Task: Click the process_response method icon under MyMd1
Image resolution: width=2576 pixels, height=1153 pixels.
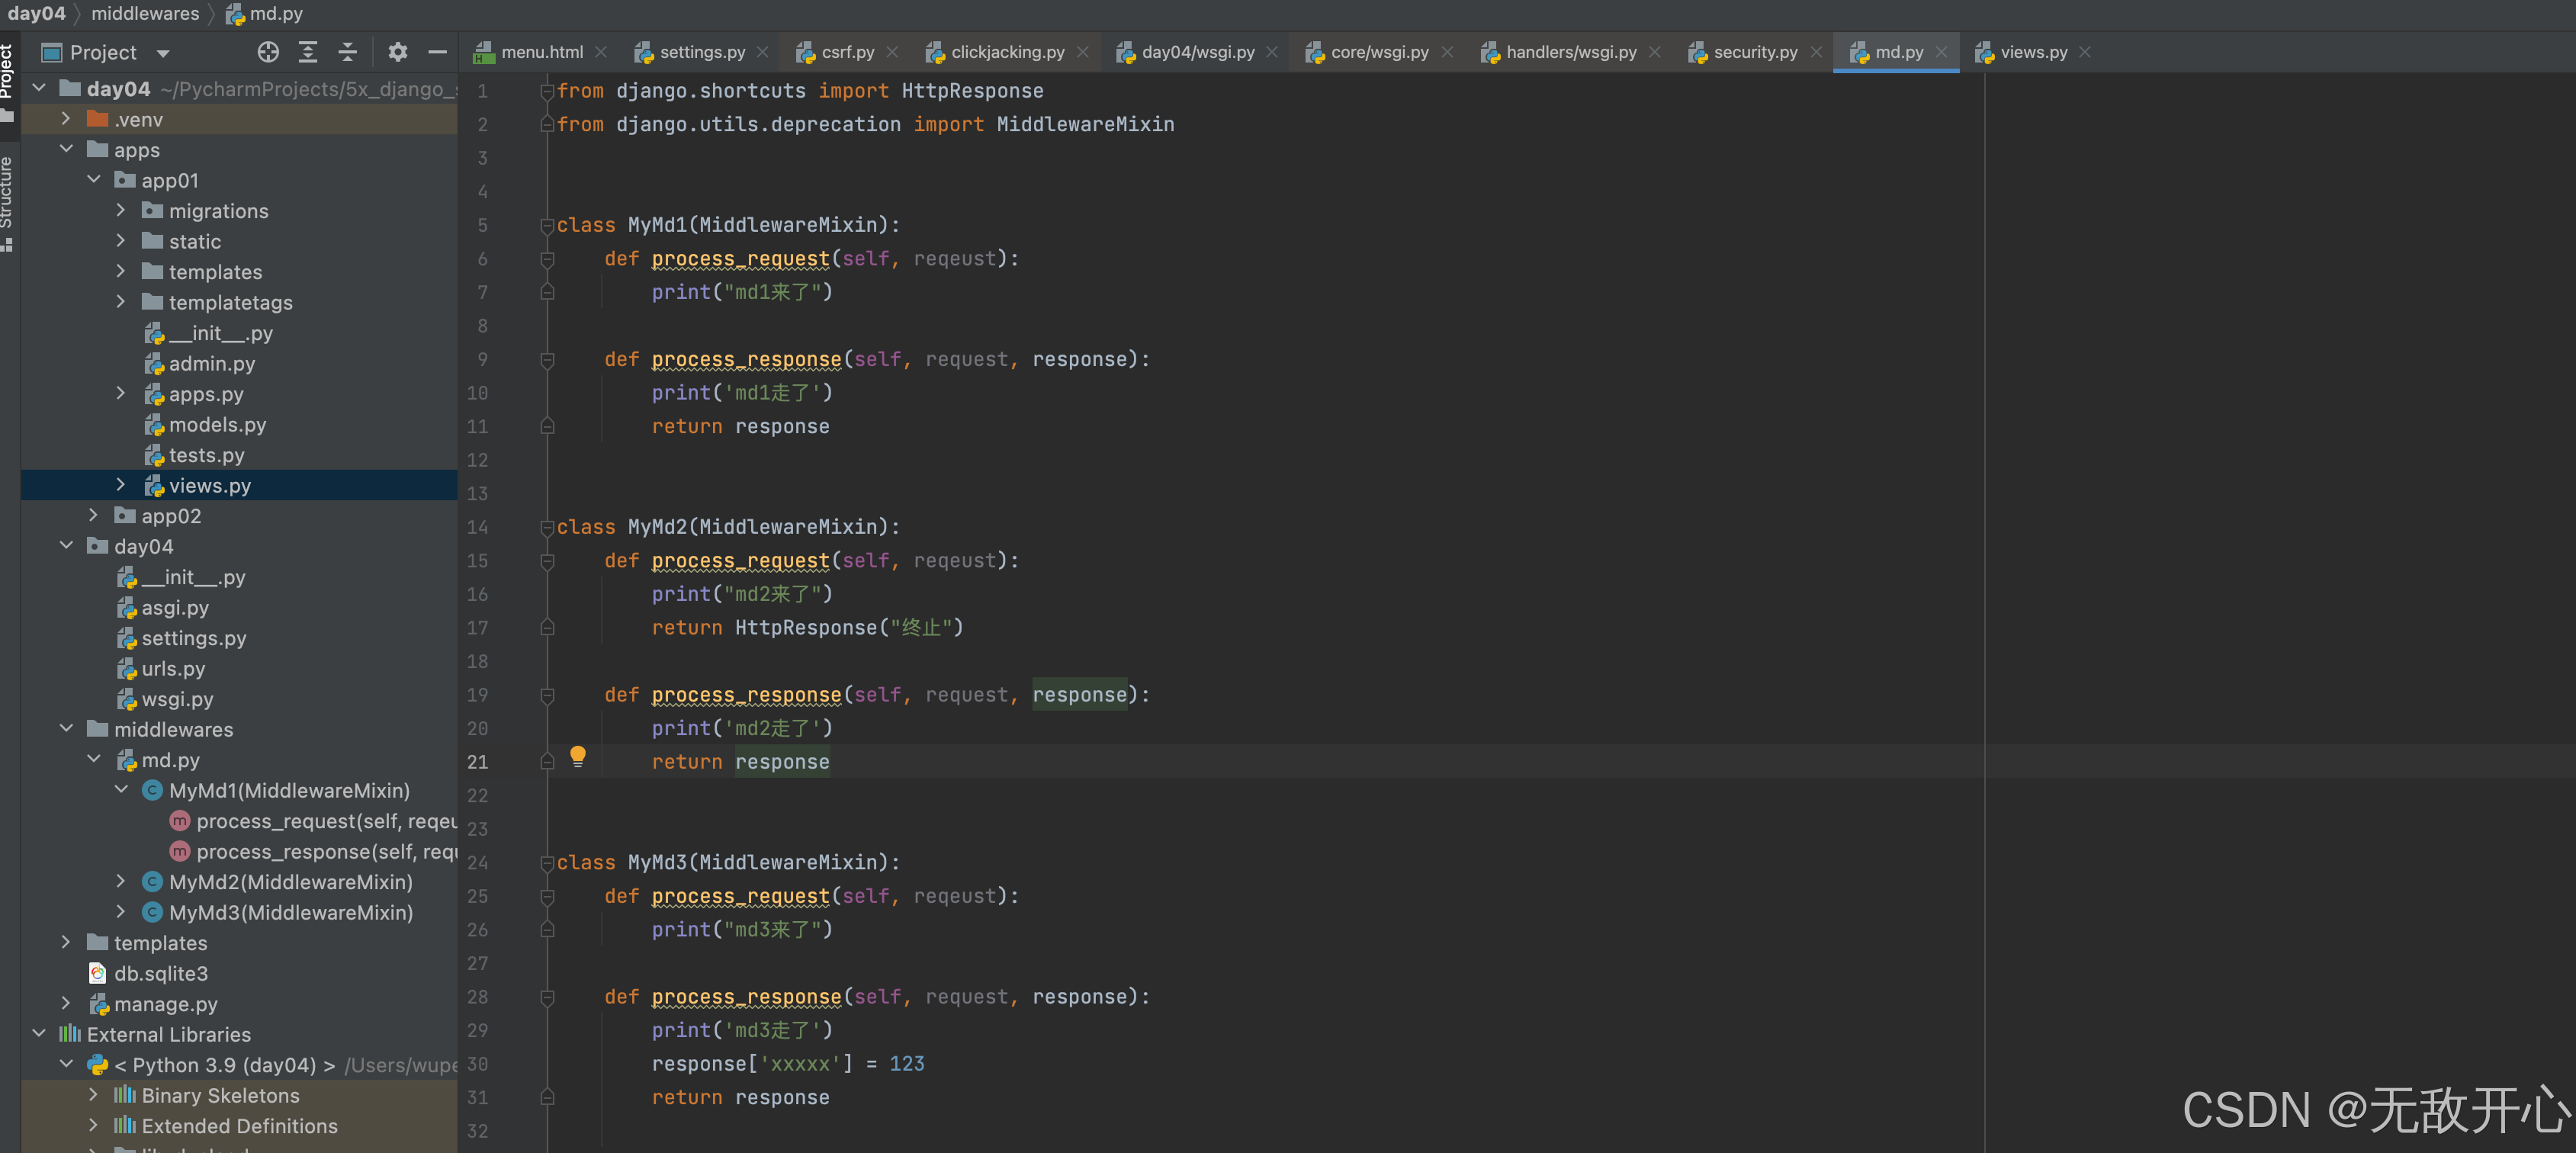Action: click(x=180, y=851)
